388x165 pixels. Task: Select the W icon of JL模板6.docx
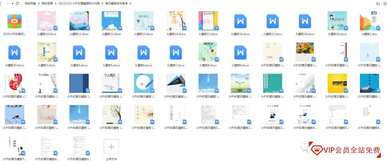coord(143,52)
